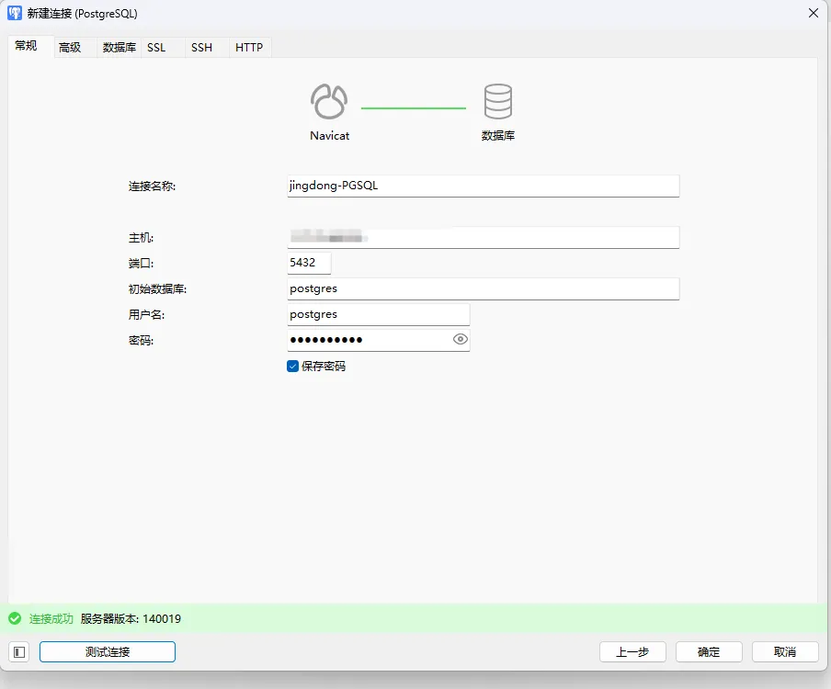Image resolution: width=831 pixels, height=689 pixels.
Task: Click the 端口 field showing 5432
Action: 309,263
